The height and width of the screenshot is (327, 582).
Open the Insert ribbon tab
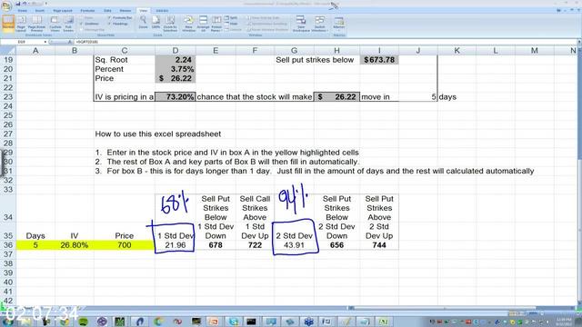39,11
